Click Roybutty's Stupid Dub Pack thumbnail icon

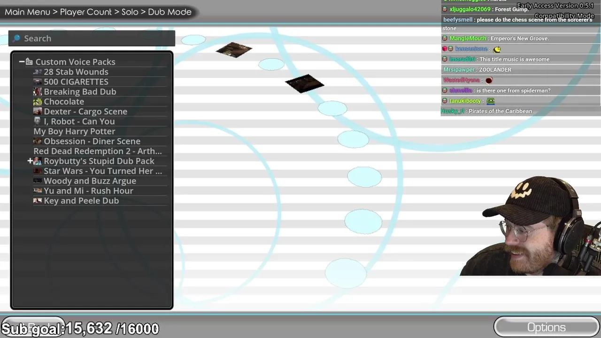tap(38, 161)
